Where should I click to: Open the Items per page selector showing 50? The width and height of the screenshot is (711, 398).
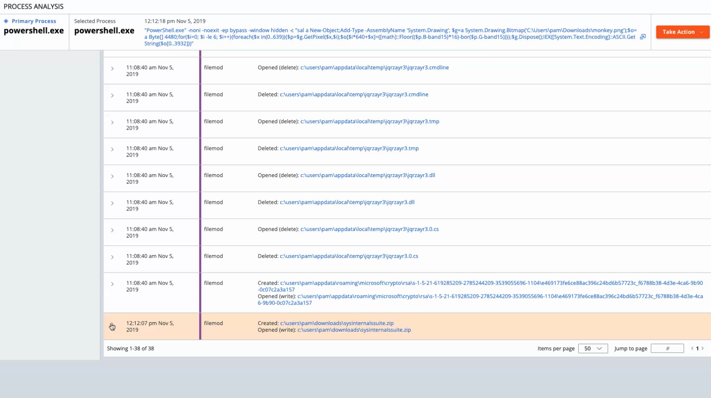click(x=593, y=348)
